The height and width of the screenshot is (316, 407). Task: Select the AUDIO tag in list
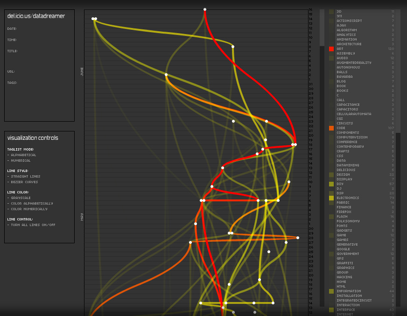342,58
